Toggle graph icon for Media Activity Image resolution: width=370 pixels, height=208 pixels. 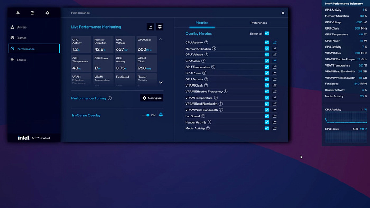coord(275,128)
